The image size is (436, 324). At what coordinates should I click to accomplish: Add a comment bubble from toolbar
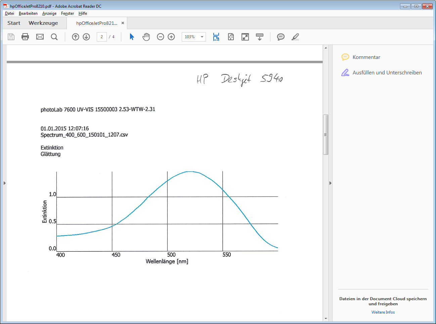click(x=281, y=37)
